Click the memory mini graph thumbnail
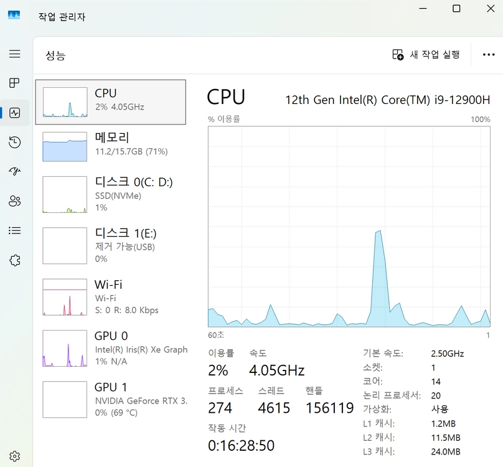Image resolution: width=503 pixels, height=467 pixels. (x=65, y=147)
